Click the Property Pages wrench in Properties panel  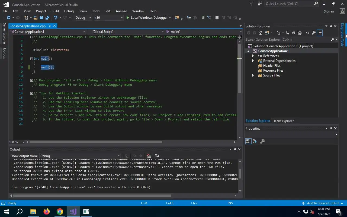tap(262, 141)
